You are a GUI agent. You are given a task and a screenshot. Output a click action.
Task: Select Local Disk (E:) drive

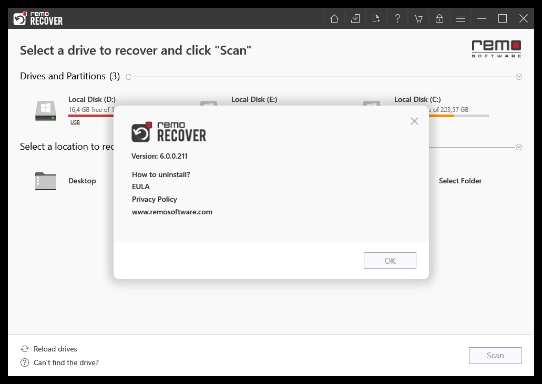tap(254, 99)
